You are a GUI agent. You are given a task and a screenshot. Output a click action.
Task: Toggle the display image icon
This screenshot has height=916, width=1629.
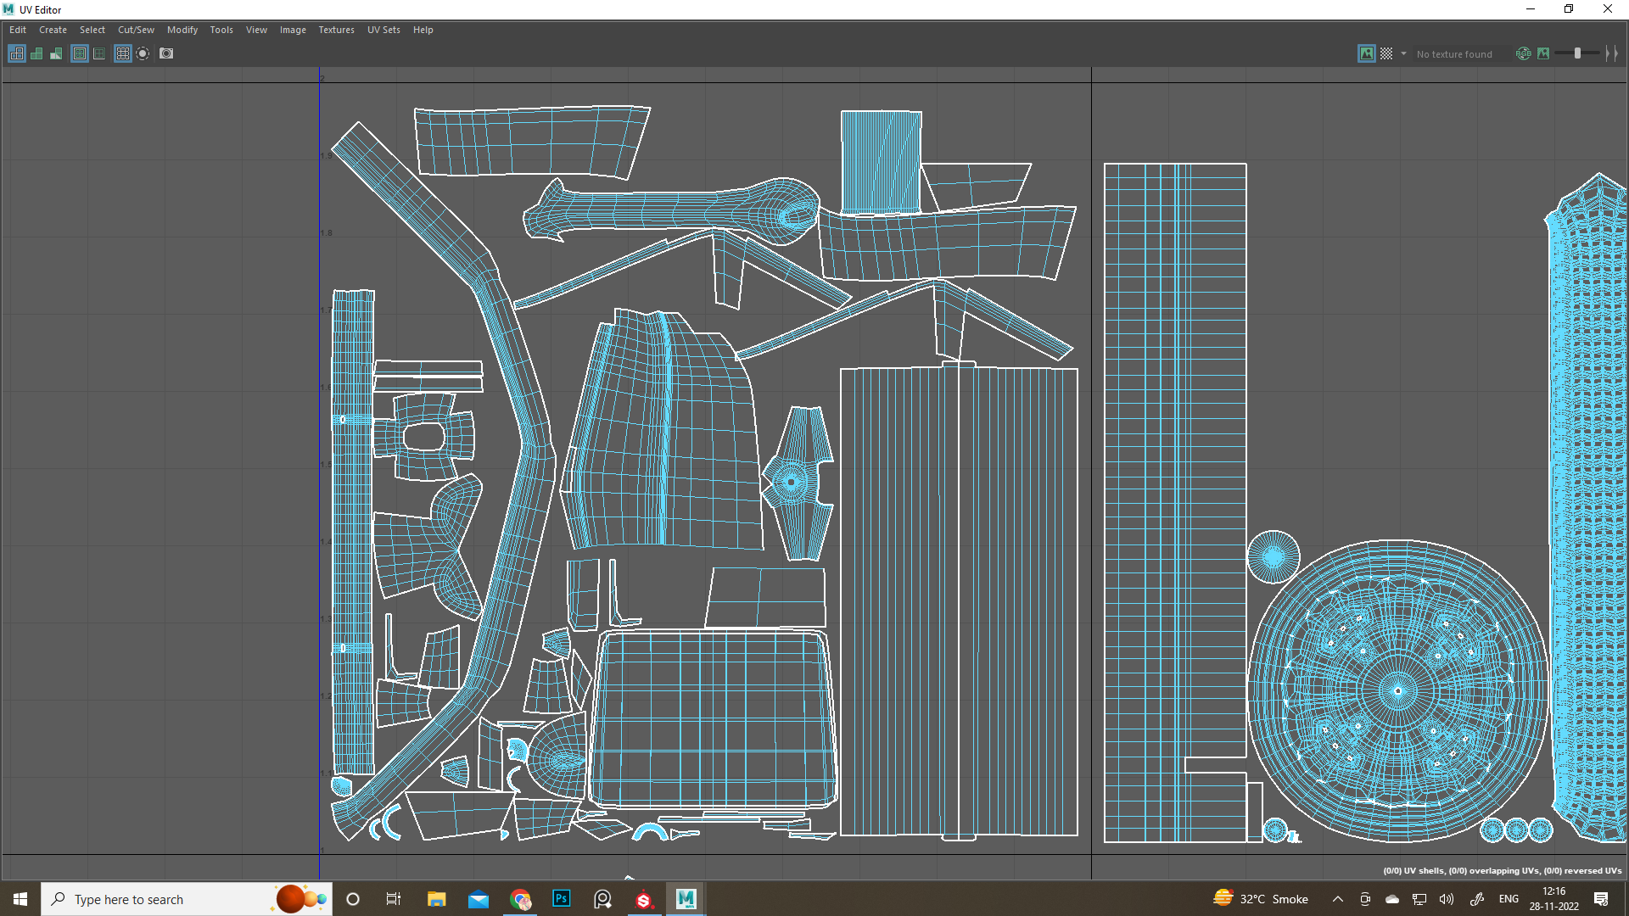[x=1366, y=53]
